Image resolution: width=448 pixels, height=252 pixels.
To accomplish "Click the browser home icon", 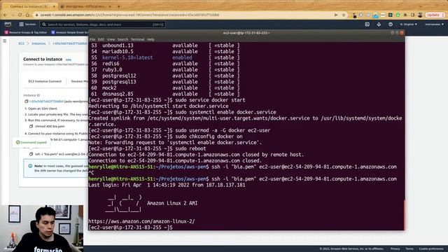I will click(x=27, y=15).
